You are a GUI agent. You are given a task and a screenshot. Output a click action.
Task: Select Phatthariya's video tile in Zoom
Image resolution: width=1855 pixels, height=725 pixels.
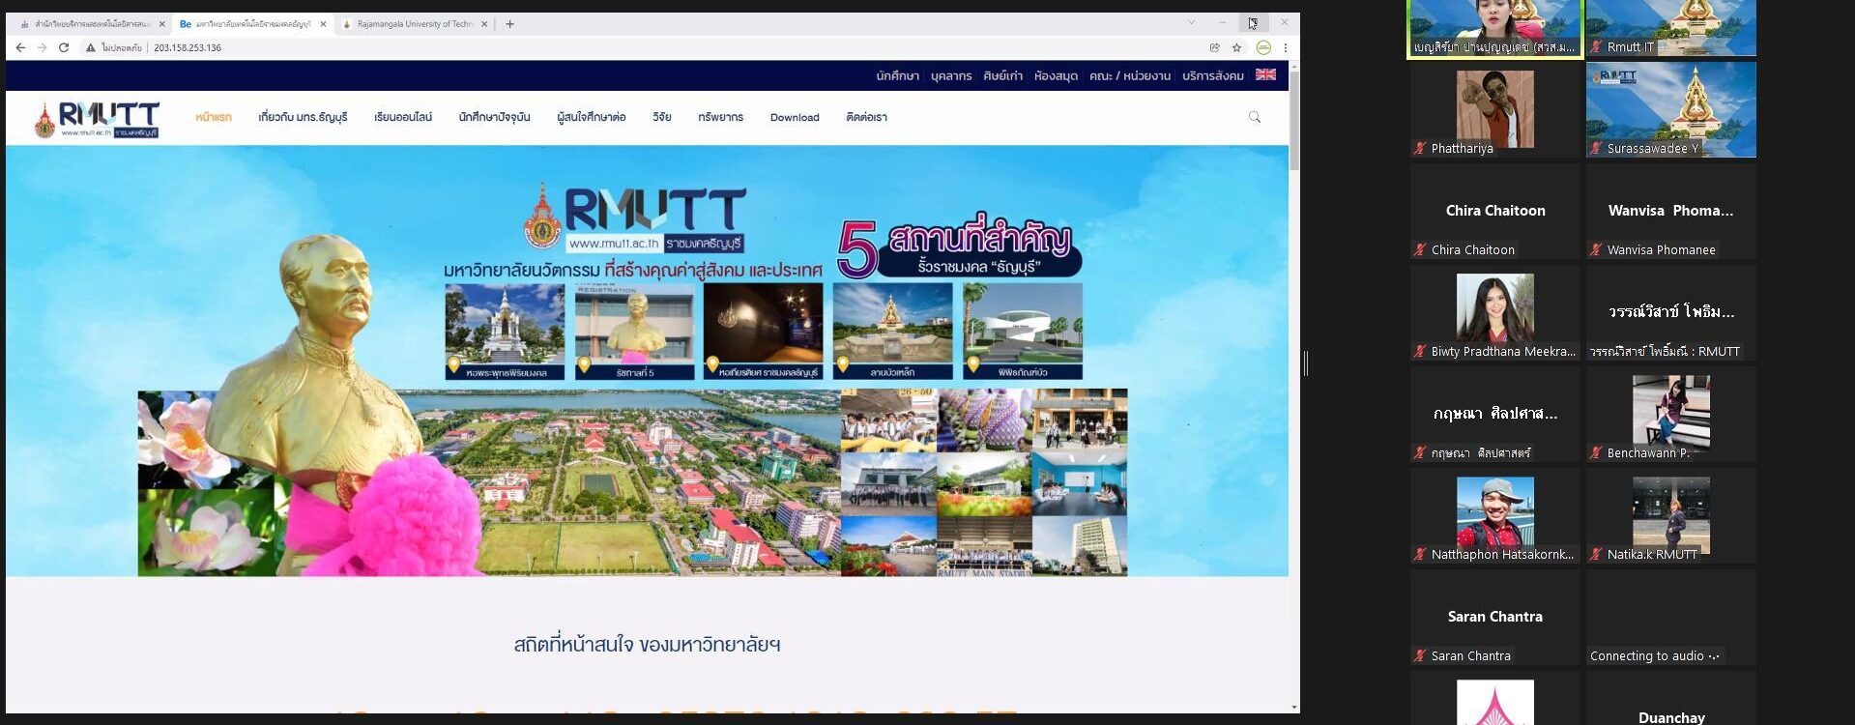click(1495, 109)
